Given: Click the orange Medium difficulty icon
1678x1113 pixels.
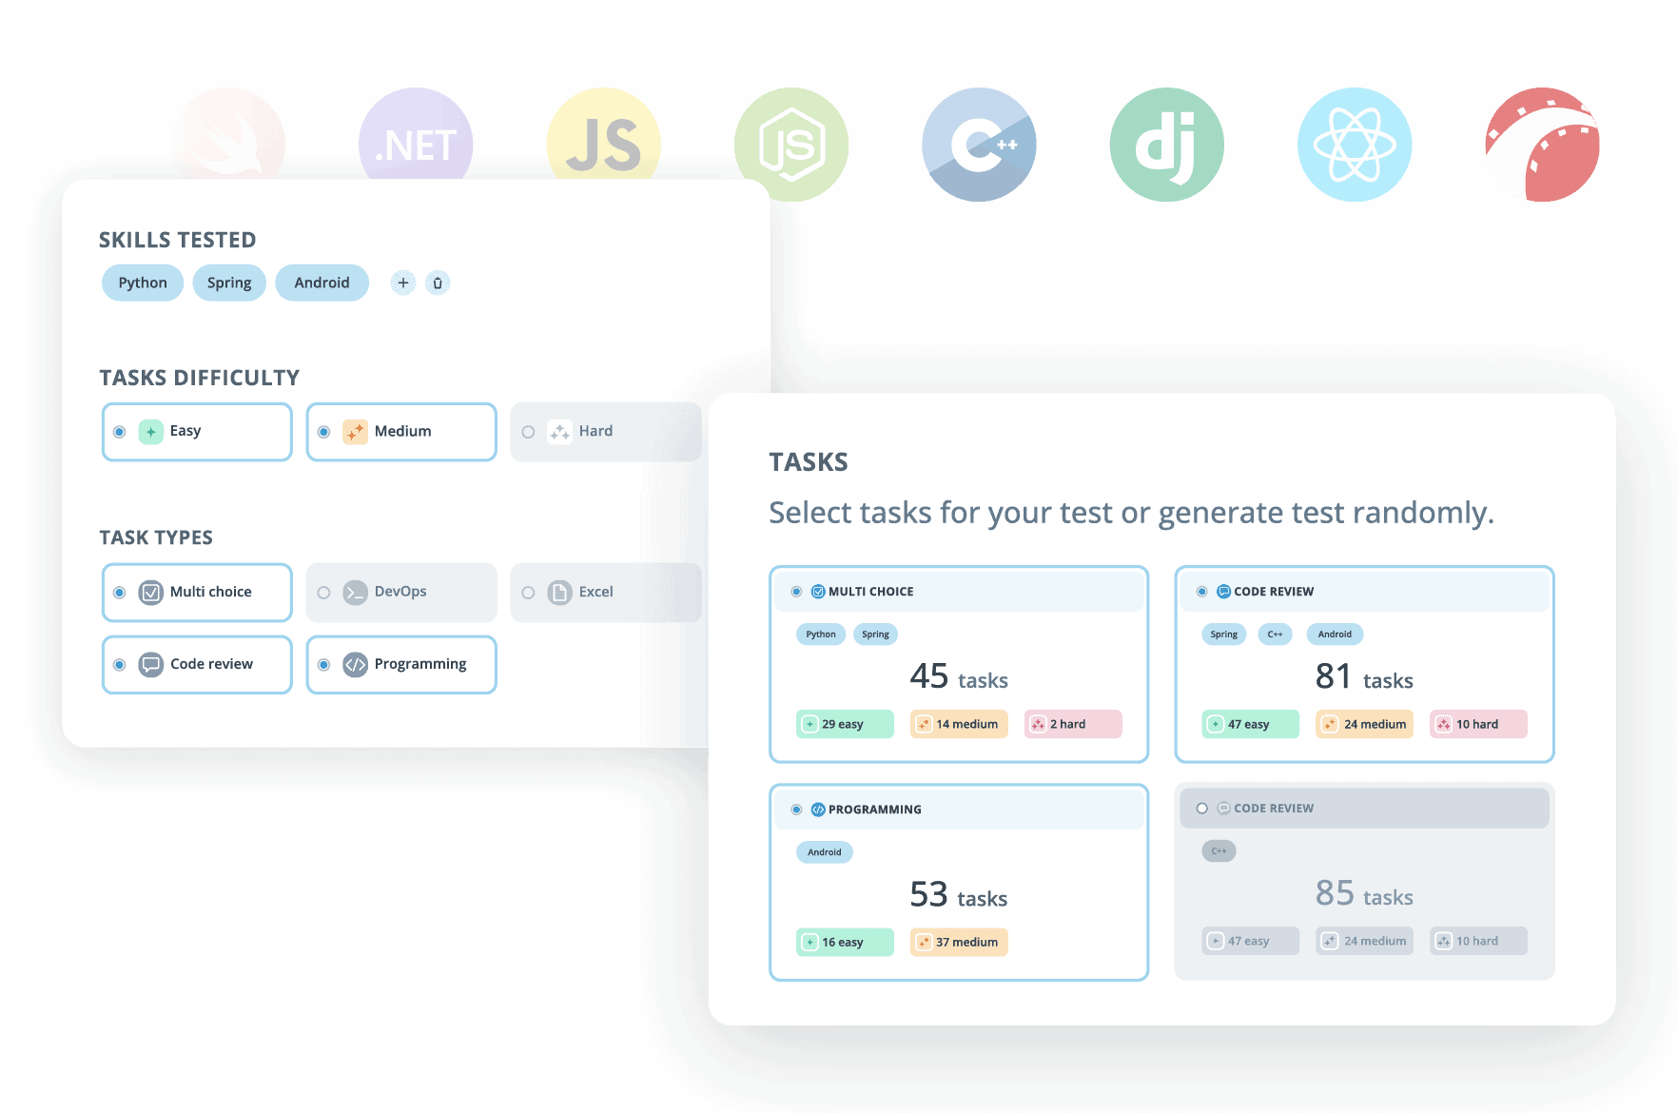Looking at the screenshot, I should pos(355,432).
